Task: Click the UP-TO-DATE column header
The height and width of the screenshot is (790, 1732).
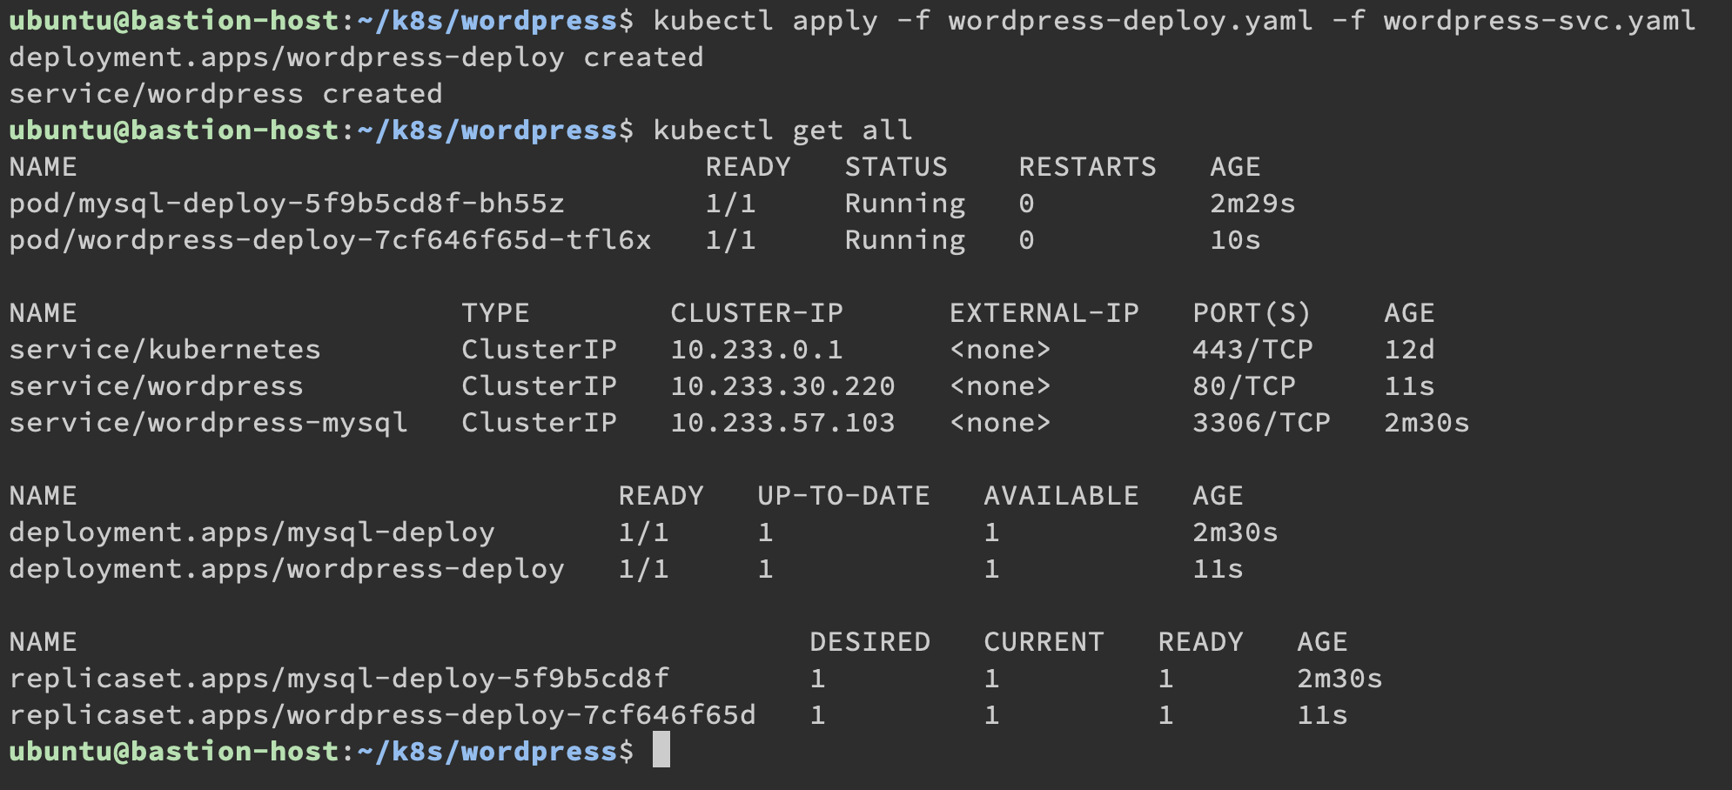Action: [843, 496]
